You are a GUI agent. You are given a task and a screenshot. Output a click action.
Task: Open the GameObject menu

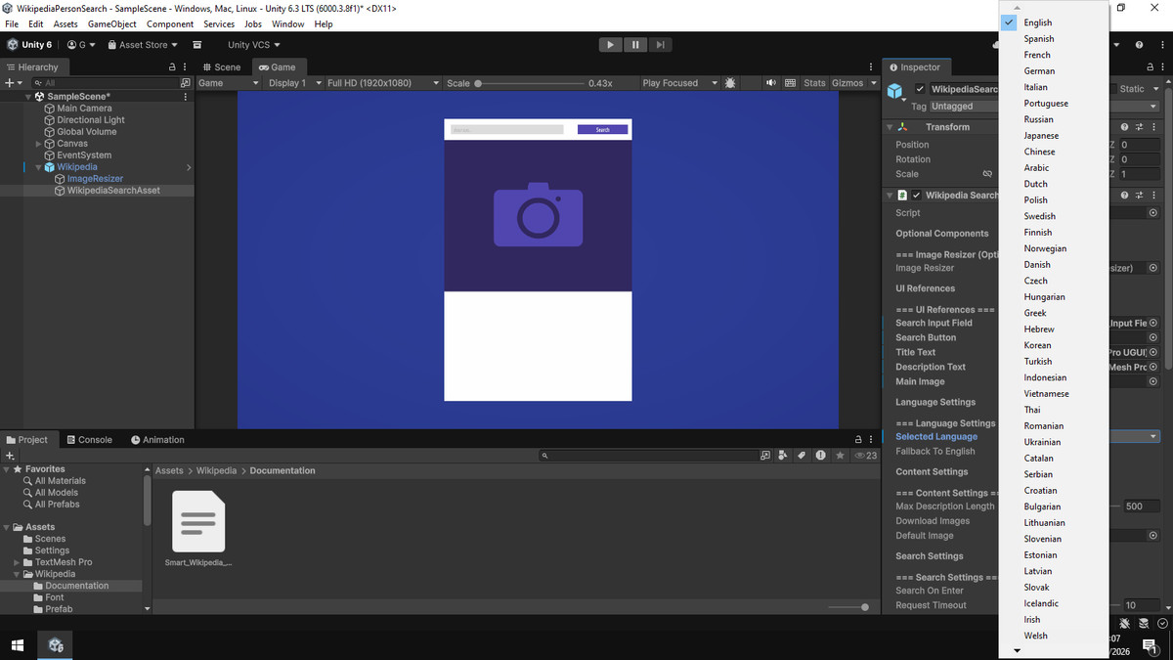(111, 23)
